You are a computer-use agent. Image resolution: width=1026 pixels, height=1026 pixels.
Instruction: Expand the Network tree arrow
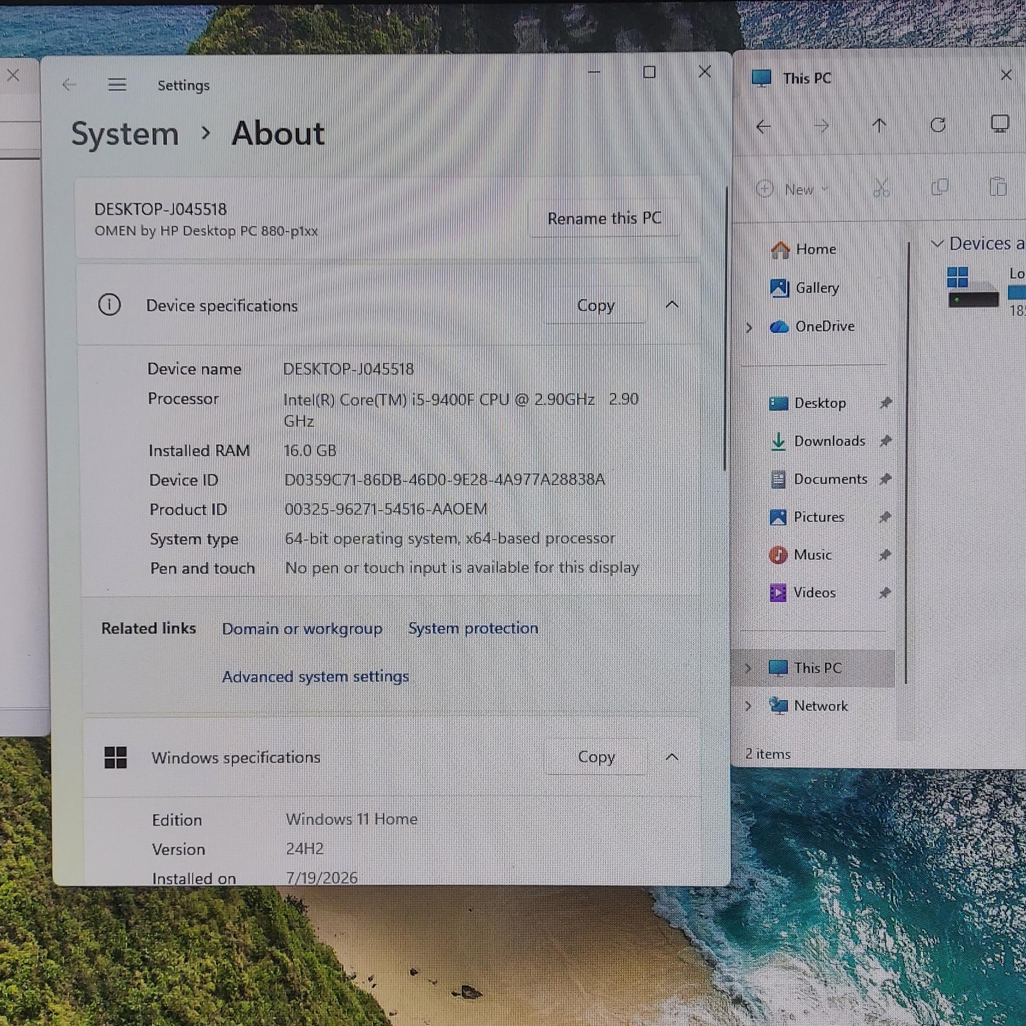click(748, 706)
